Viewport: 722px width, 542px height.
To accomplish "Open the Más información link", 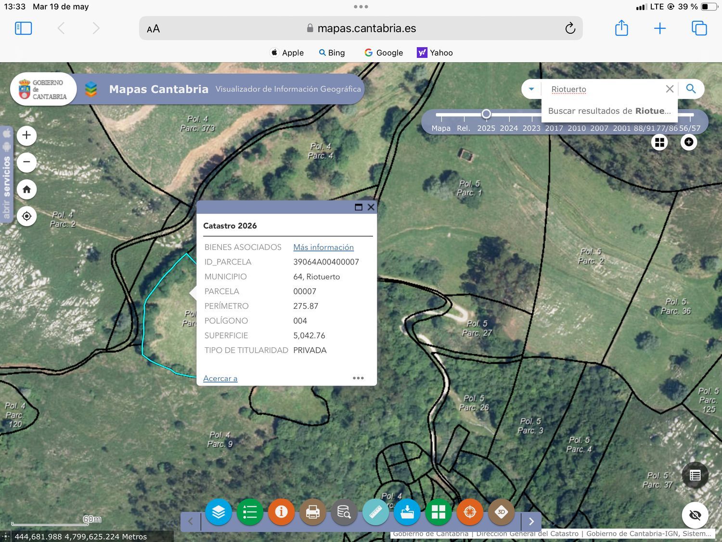I will coord(323,247).
